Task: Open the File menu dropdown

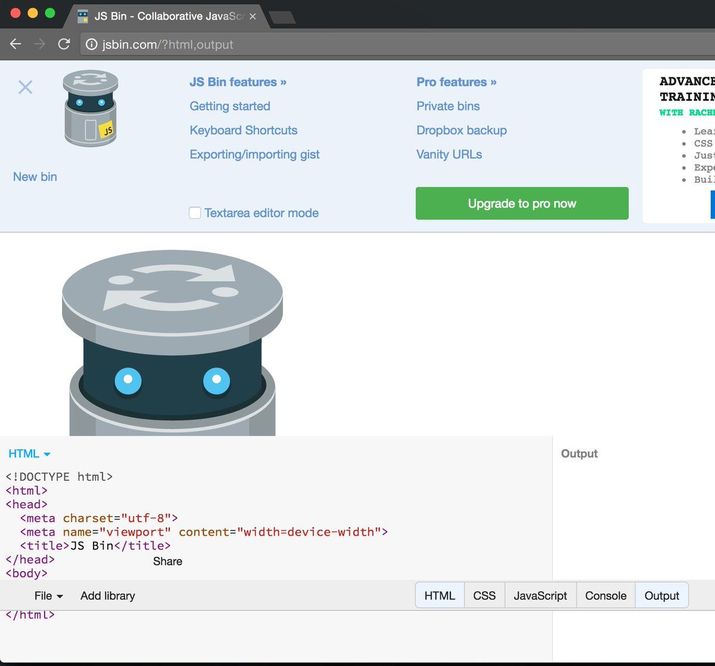Action: (x=48, y=596)
